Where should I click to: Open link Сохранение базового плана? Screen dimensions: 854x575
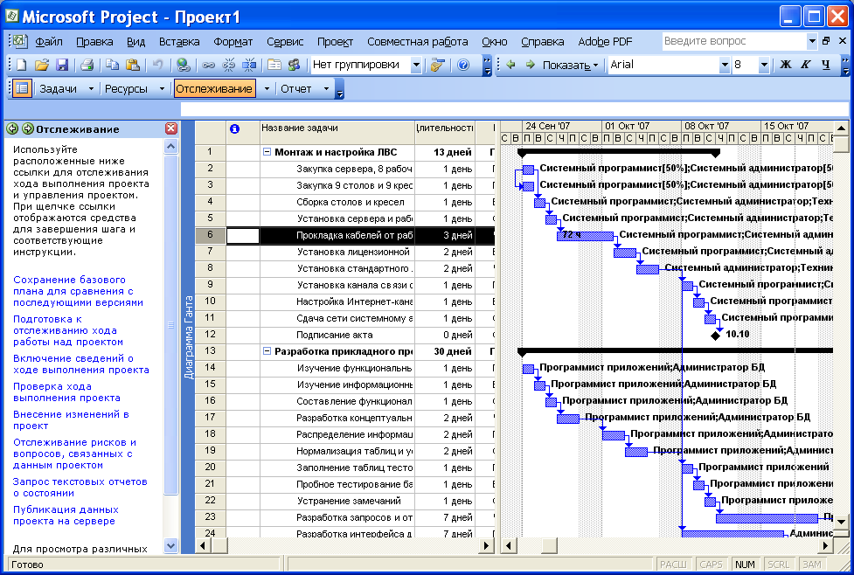(x=78, y=291)
